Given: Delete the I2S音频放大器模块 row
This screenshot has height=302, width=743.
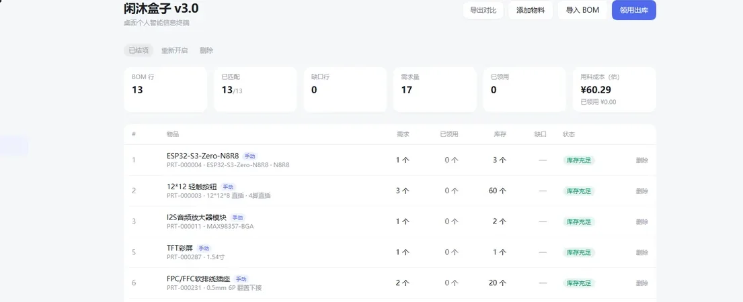Looking at the screenshot, I should [x=641, y=221].
